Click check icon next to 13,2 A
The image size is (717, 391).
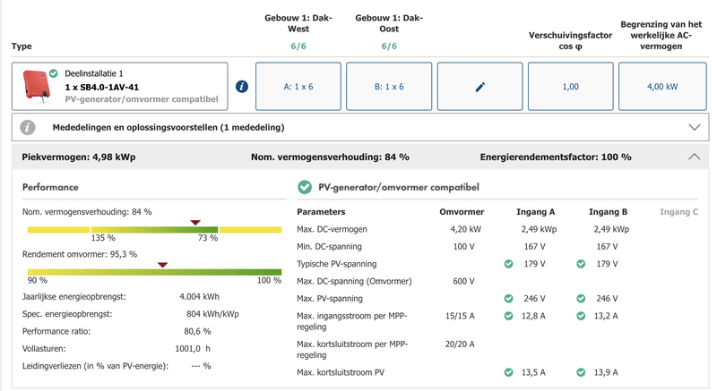point(581,316)
